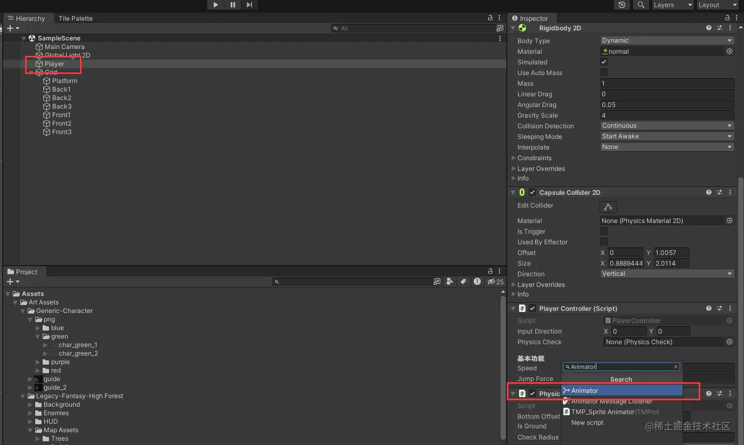744x445 pixels.
Task: Open the Project create plus dropdown
Action: [x=13, y=282]
